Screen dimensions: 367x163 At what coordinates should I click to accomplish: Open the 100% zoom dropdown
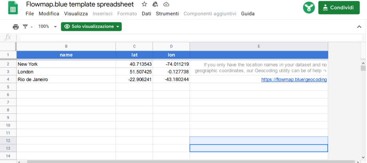coord(47,27)
